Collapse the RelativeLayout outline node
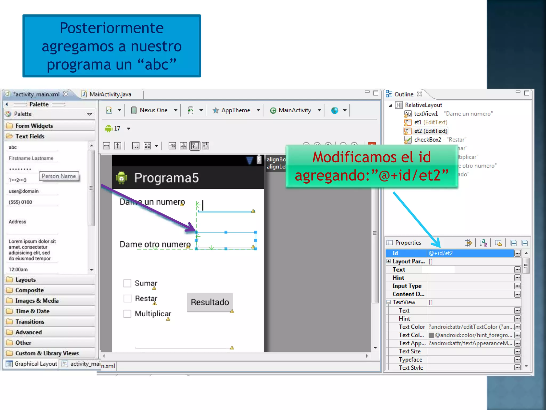This screenshot has width=546, height=410. click(390, 105)
